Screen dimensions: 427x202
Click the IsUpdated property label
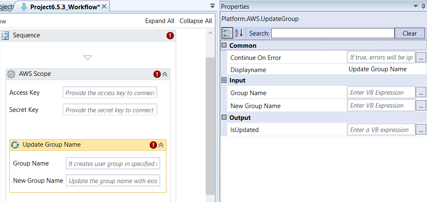tap(244, 130)
